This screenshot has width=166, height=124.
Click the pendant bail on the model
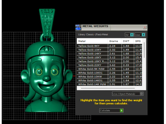[x=47, y=23]
